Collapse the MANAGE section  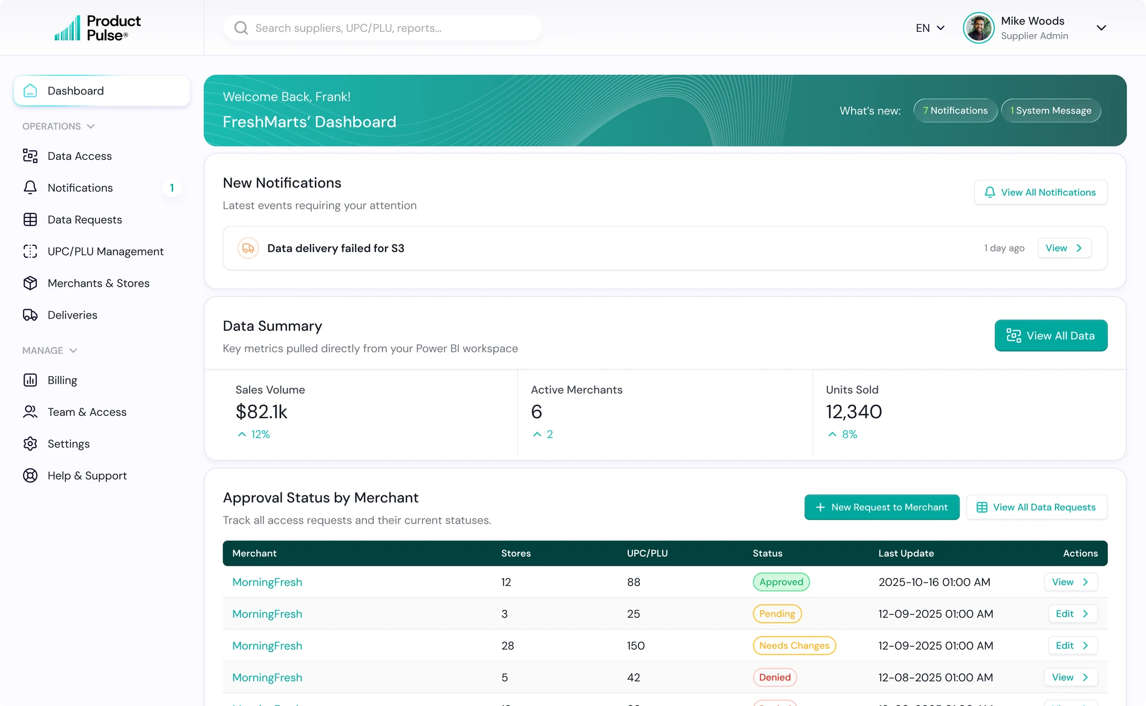click(49, 350)
